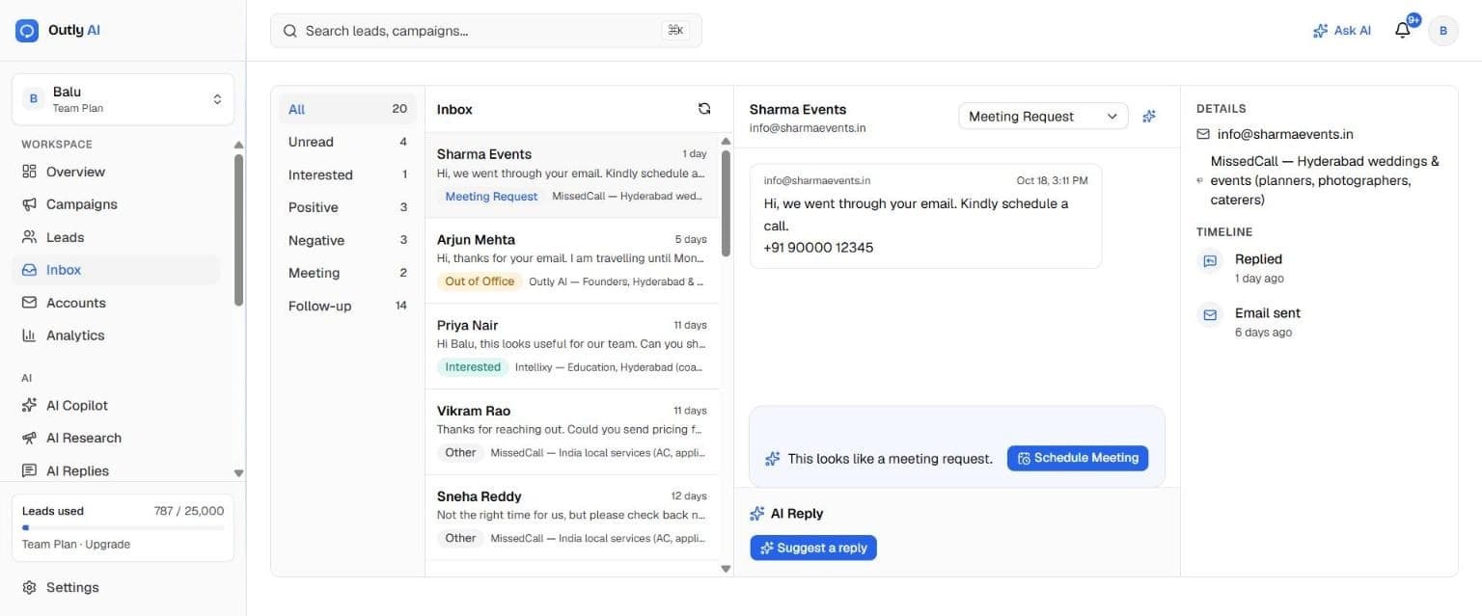Click the Outly AI logo icon
This screenshot has height=616, width=1482.
[x=26, y=30]
